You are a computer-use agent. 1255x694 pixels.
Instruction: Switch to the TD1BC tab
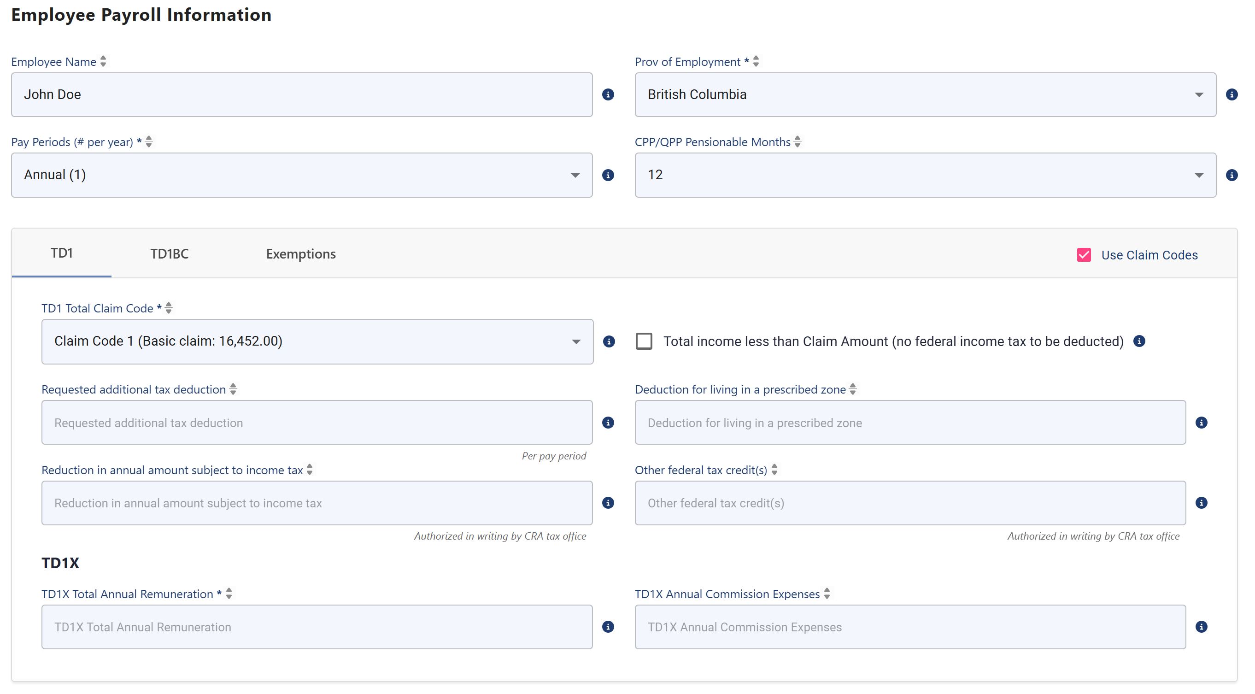tap(169, 254)
